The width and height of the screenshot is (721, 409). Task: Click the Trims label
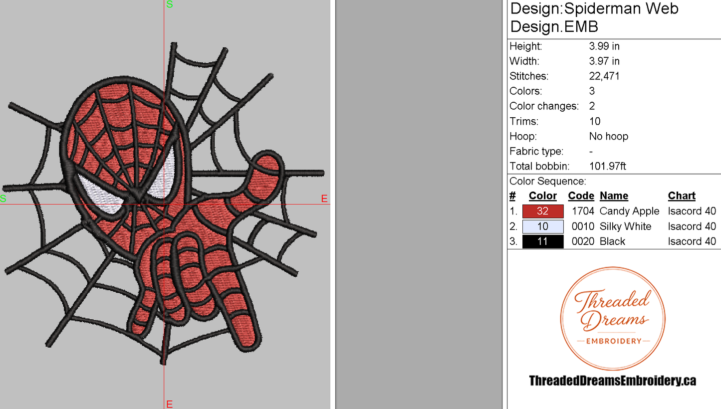tap(523, 121)
